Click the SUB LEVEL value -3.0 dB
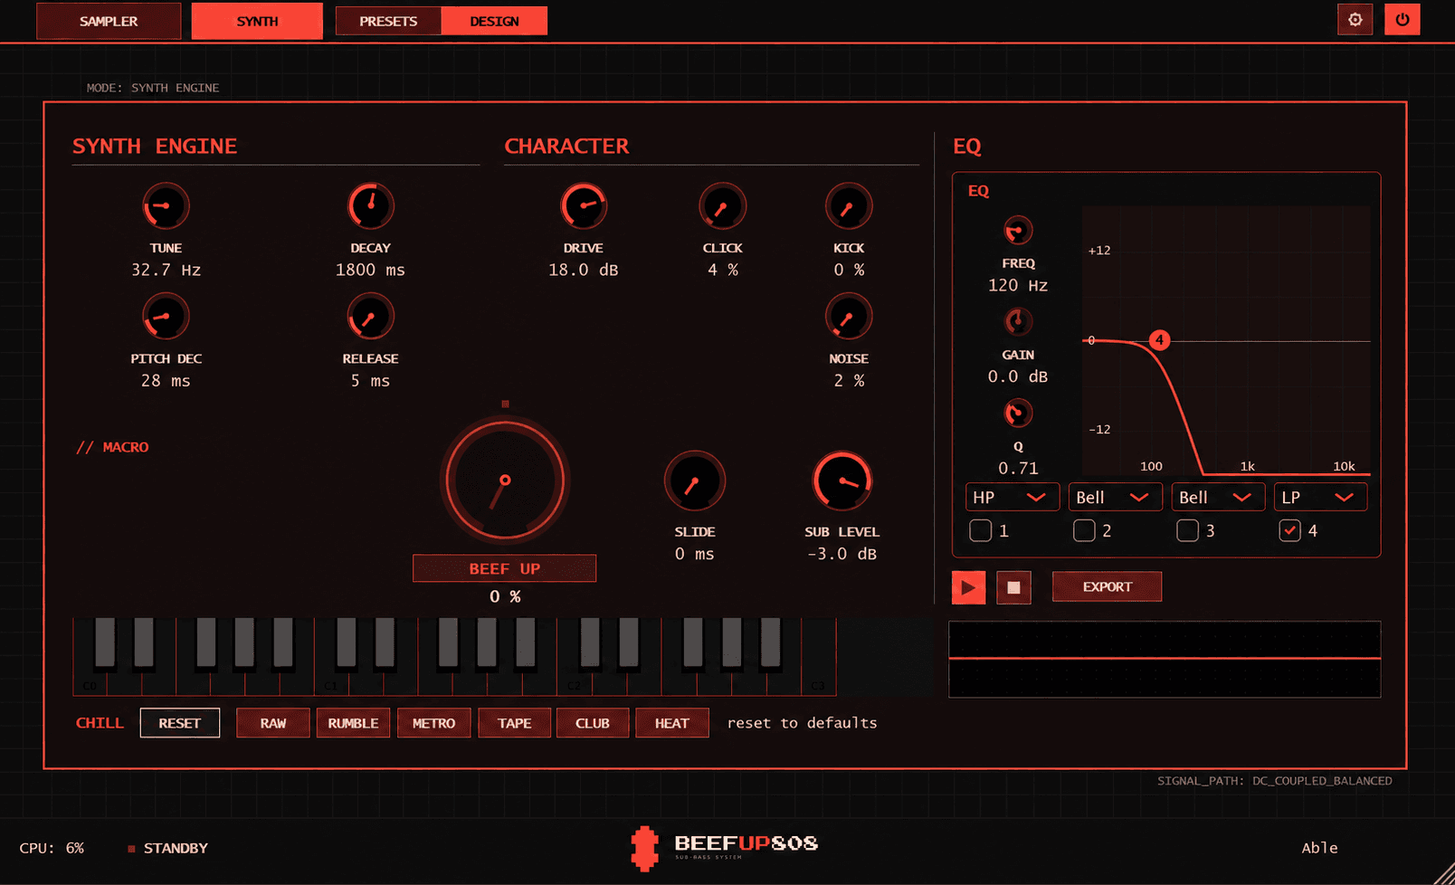 tap(842, 554)
